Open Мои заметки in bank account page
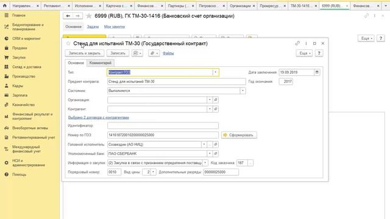Viewport: 390px width, 219px height. click(115, 27)
